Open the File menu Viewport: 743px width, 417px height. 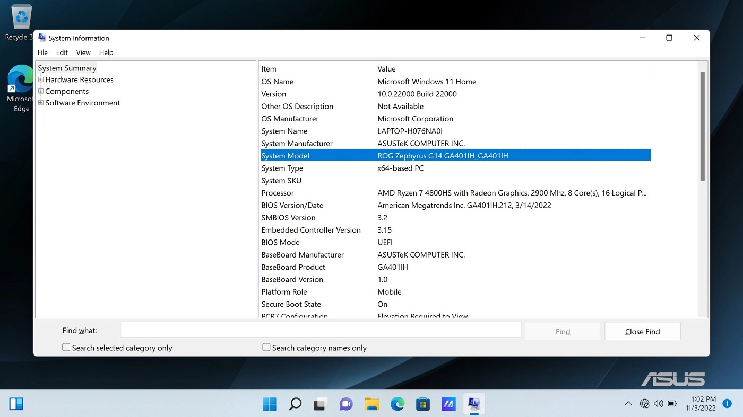pyautogui.click(x=43, y=52)
